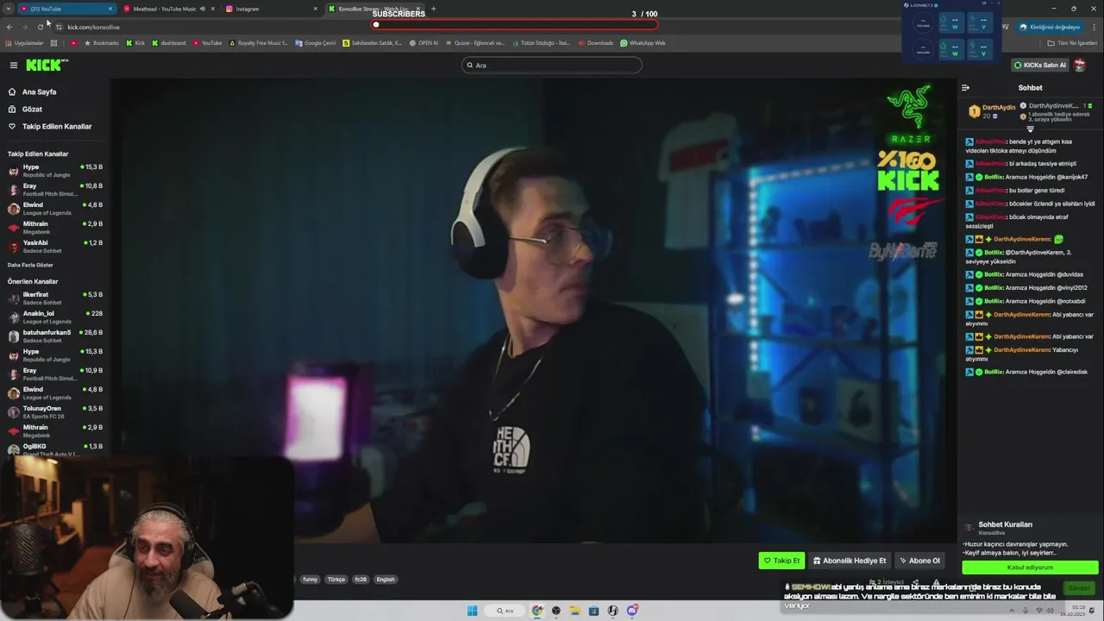Open the YouTube bookmark
Viewport: 1104px width, 621px height.
coord(207,43)
